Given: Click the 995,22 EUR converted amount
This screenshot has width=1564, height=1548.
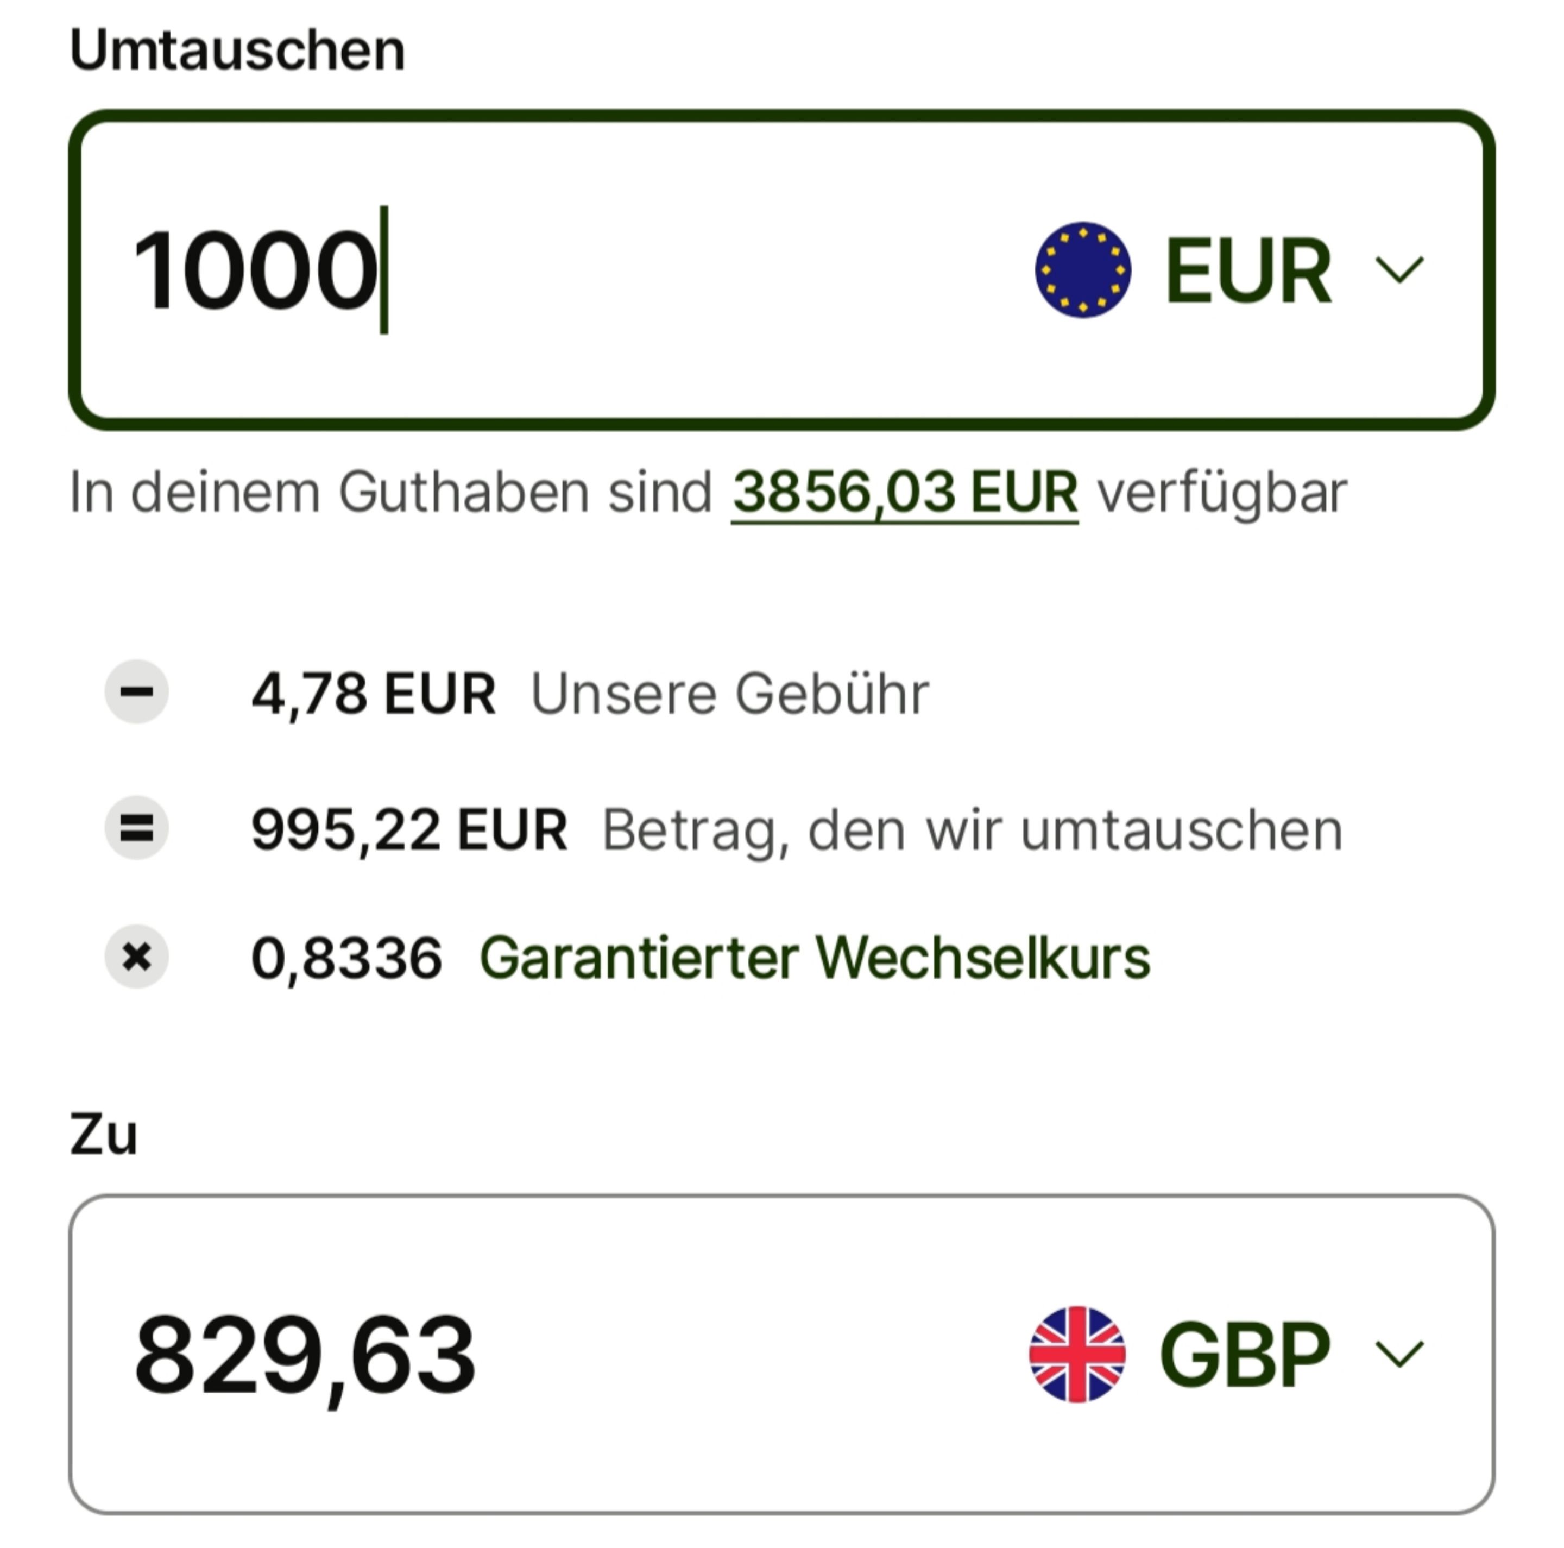Looking at the screenshot, I should 409,830.
